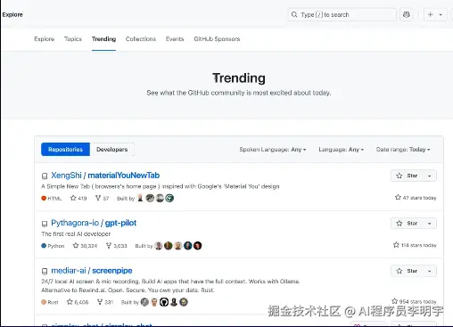
Task: Click the blue Python language dot
Action: (44, 246)
